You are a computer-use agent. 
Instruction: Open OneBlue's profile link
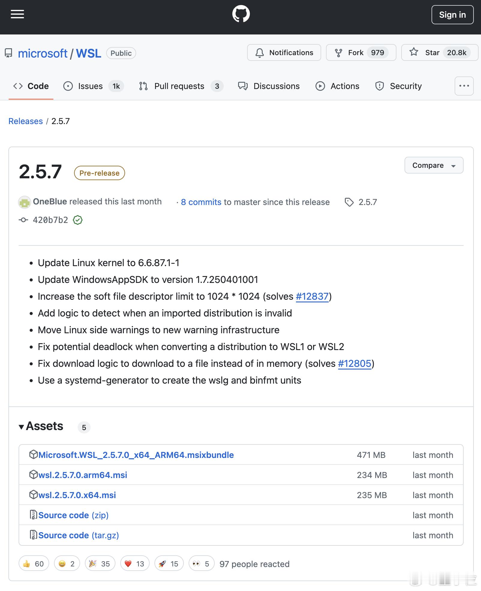[x=50, y=201]
